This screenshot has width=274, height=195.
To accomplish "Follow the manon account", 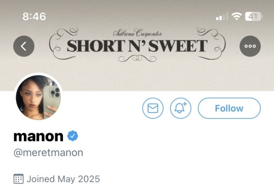I will (x=229, y=108).
